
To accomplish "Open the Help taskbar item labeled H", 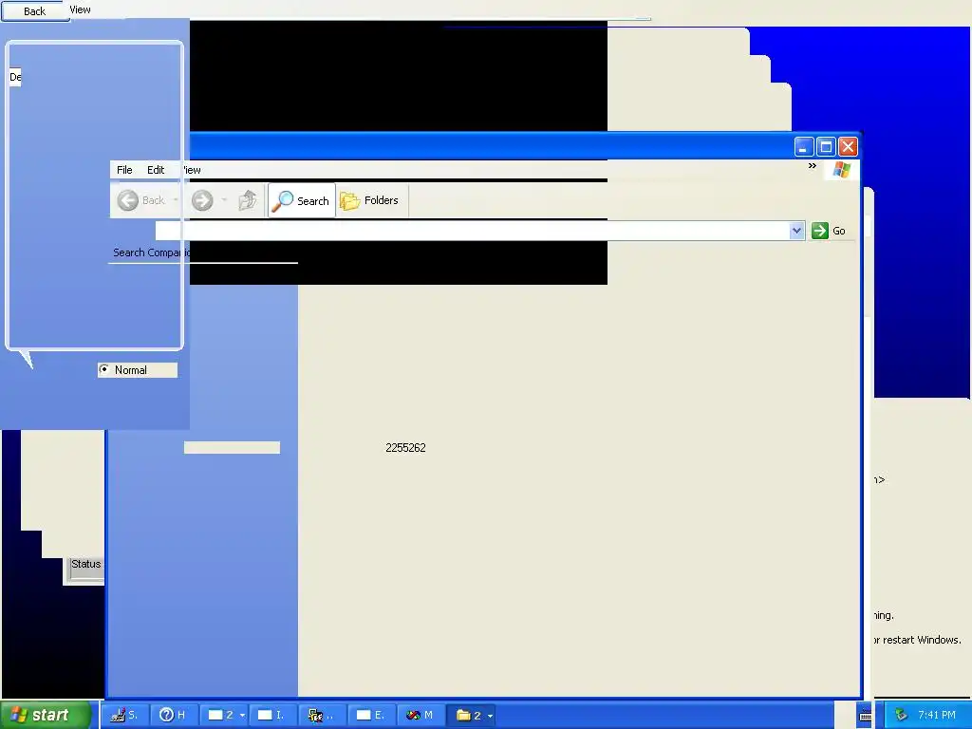I will point(173,715).
